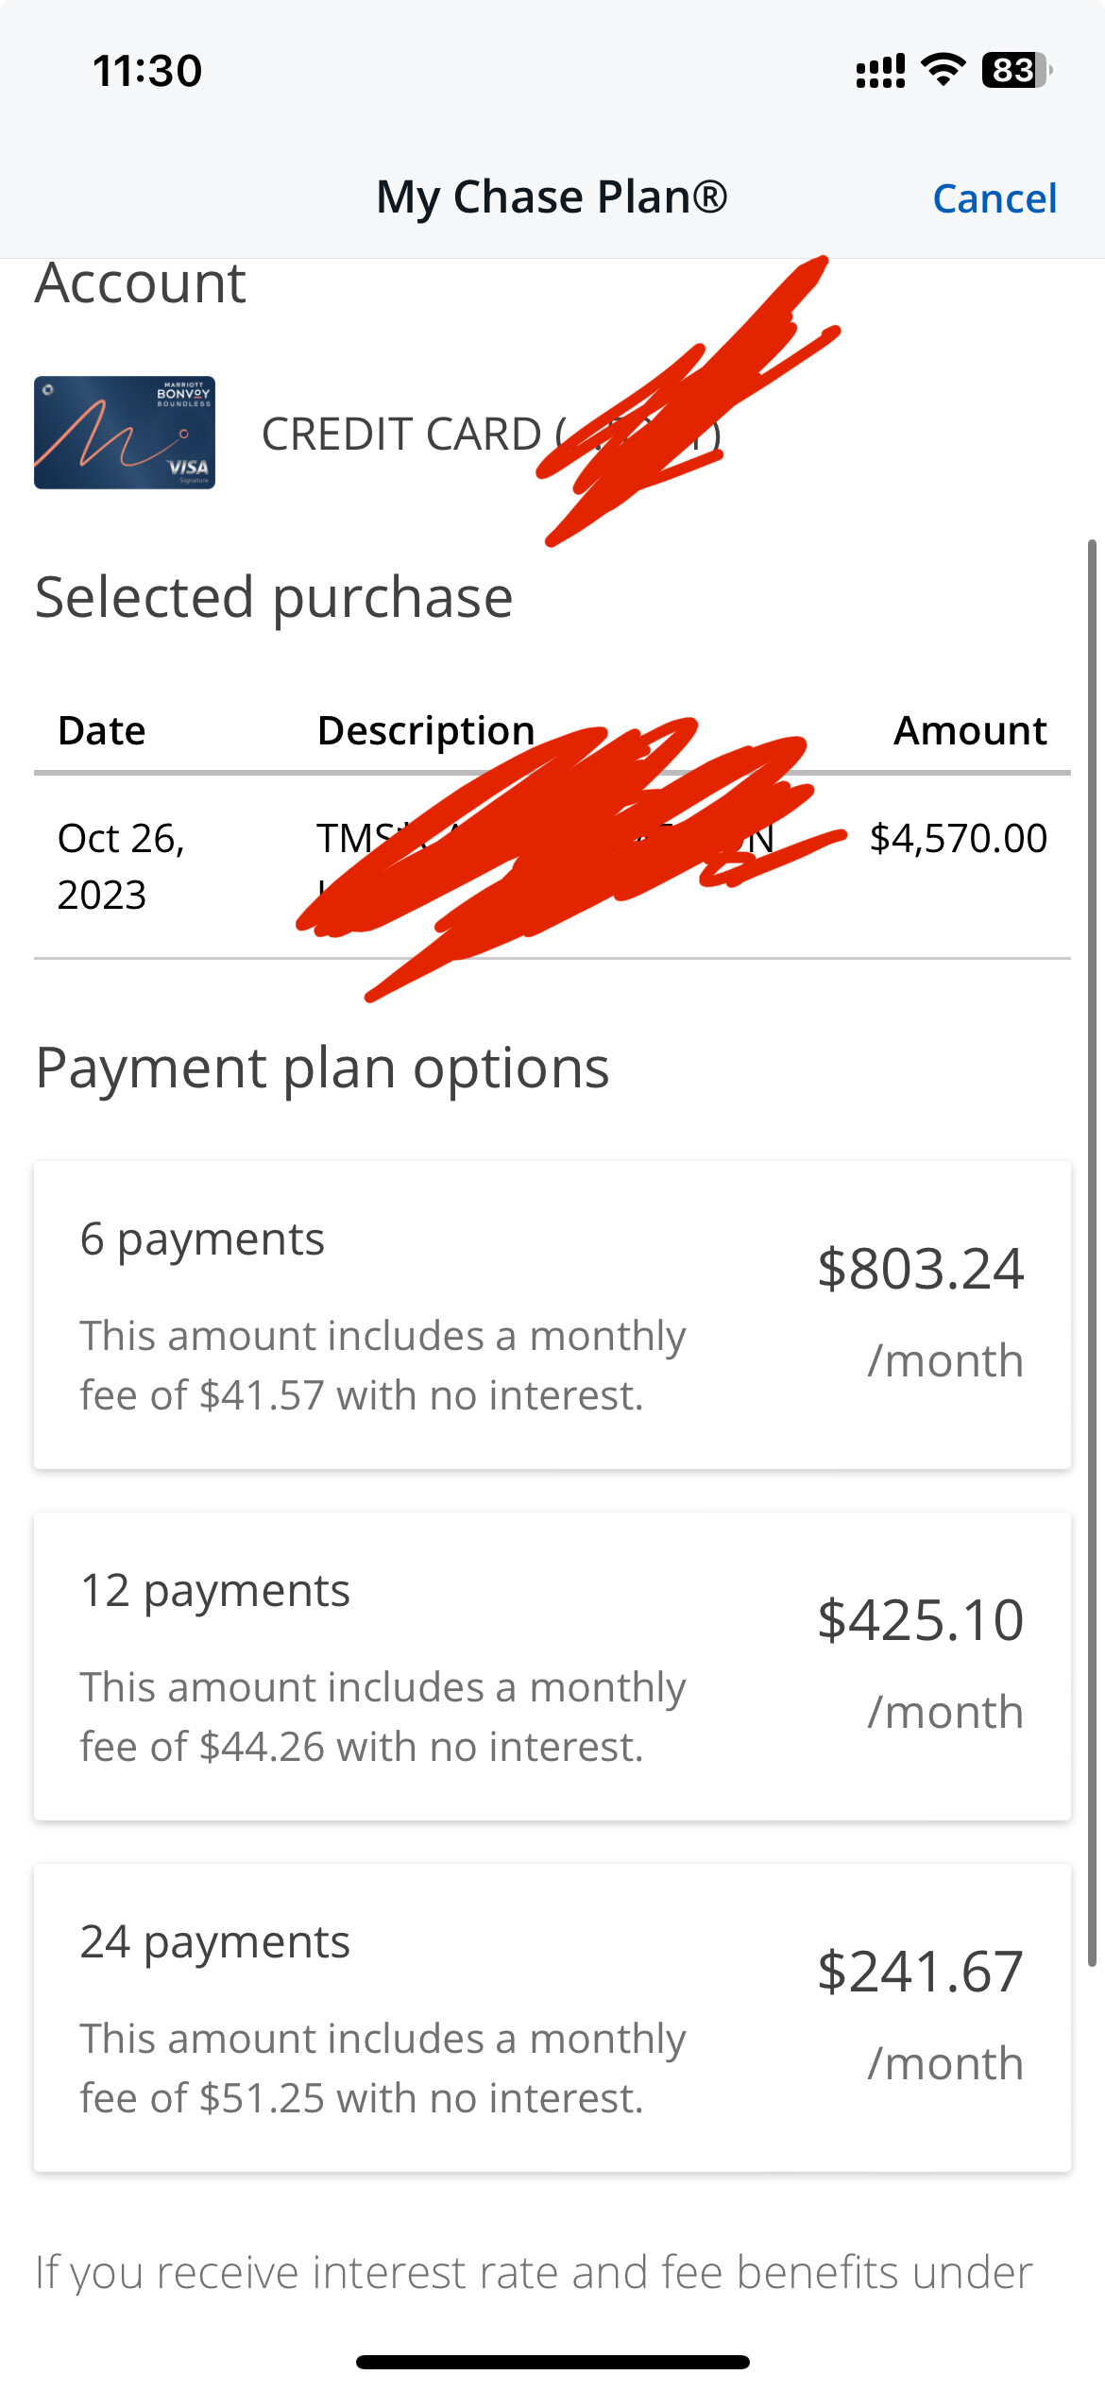1105x2392 pixels.
Task: Click the page scrollbar on the right
Action: pos(1092,1252)
